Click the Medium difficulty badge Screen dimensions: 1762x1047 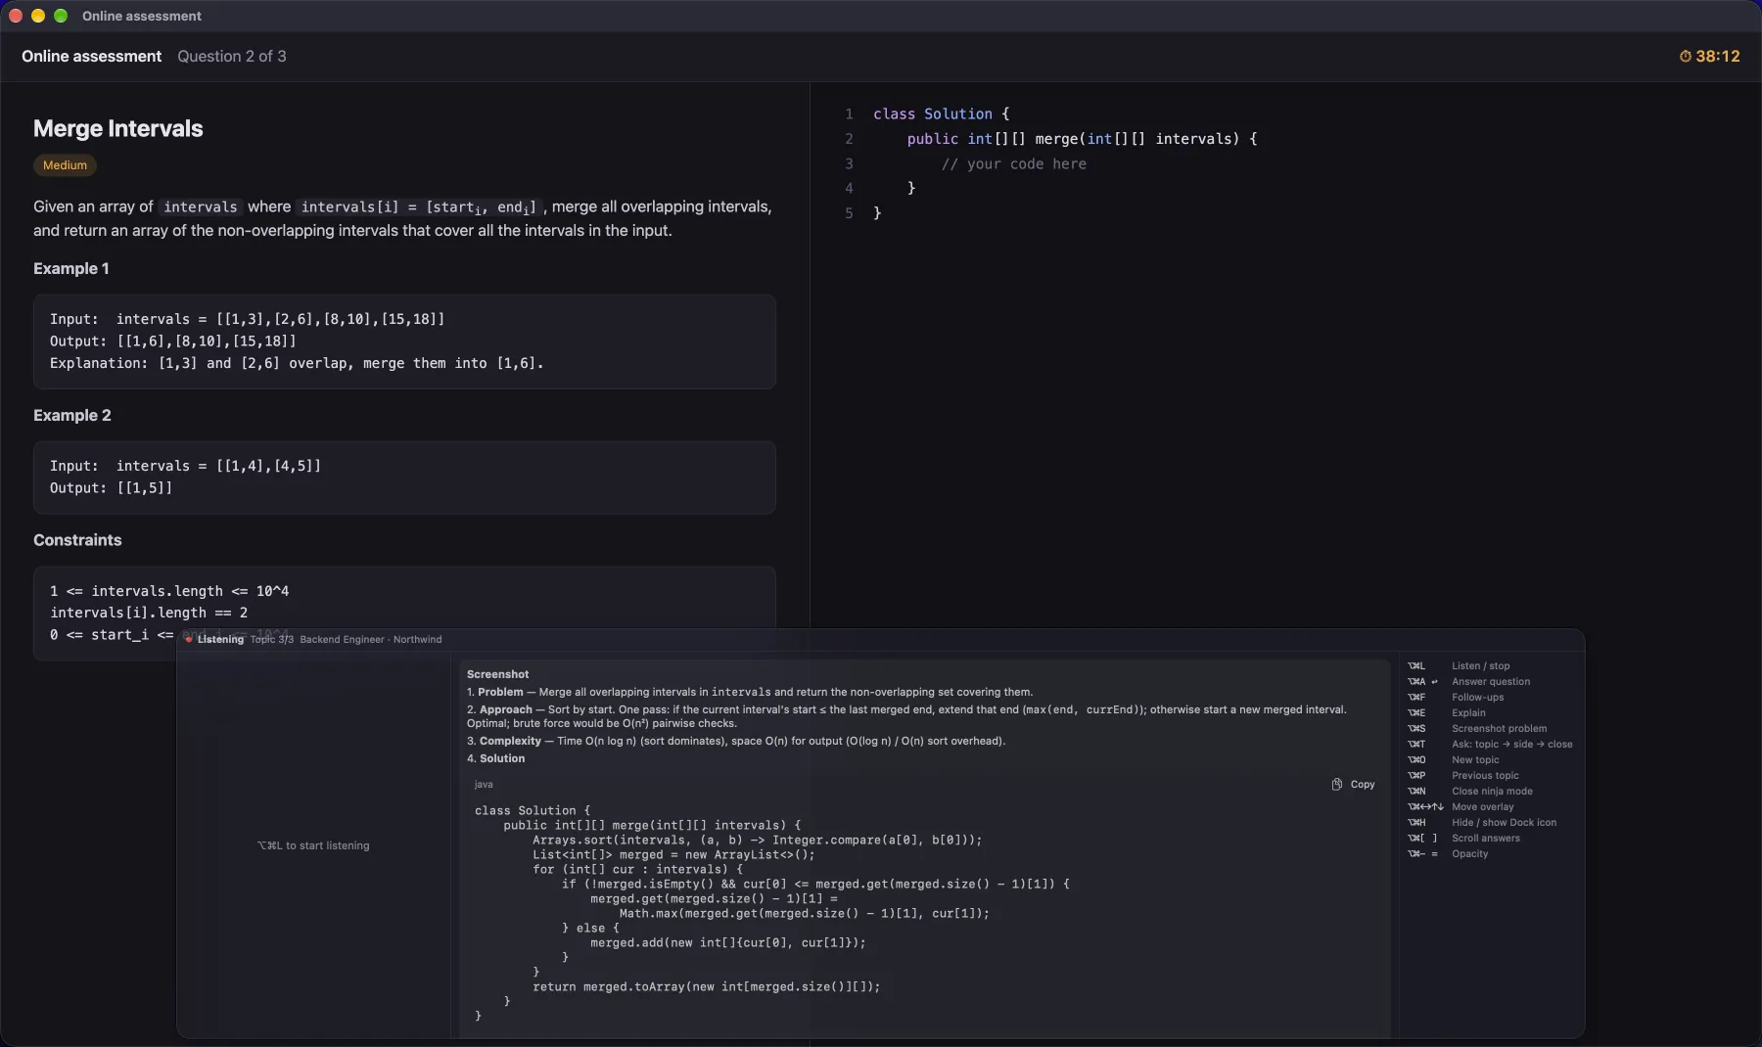click(65, 165)
